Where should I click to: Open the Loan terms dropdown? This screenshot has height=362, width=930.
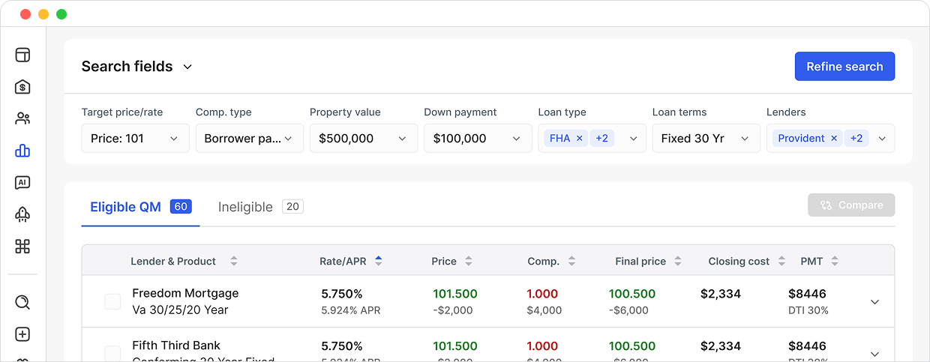pyautogui.click(x=706, y=139)
